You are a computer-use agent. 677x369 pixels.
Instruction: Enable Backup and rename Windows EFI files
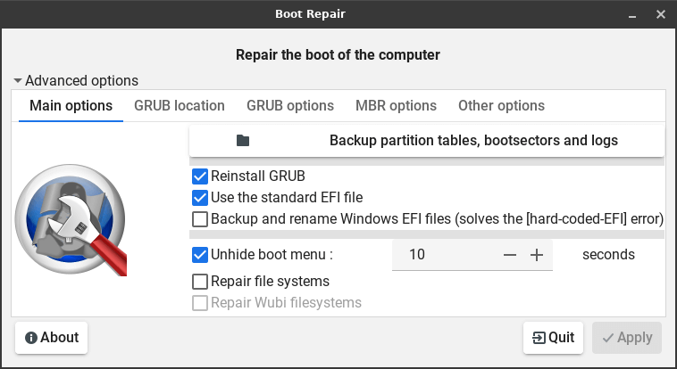click(x=200, y=218)
